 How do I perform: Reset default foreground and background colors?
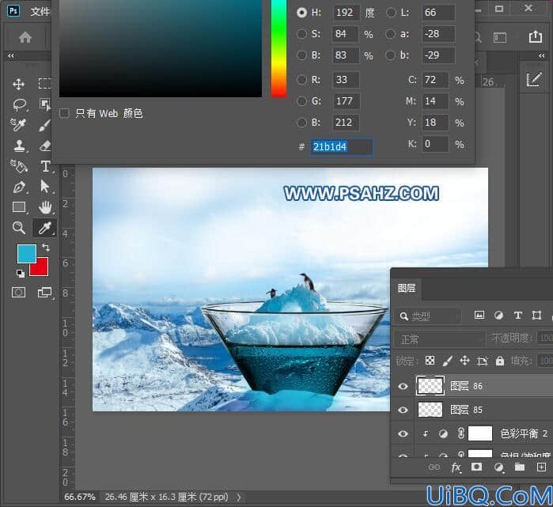(20, 273)
